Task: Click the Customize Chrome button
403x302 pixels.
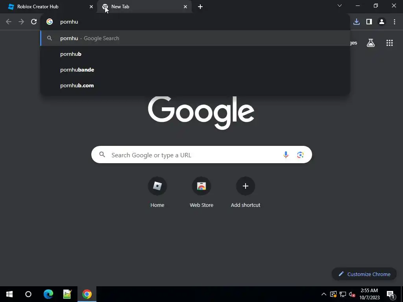Action: click(364, 274)
